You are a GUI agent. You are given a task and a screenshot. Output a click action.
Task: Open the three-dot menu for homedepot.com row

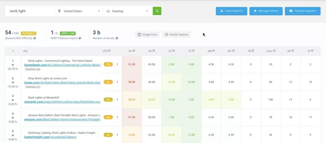pos(117,64)
